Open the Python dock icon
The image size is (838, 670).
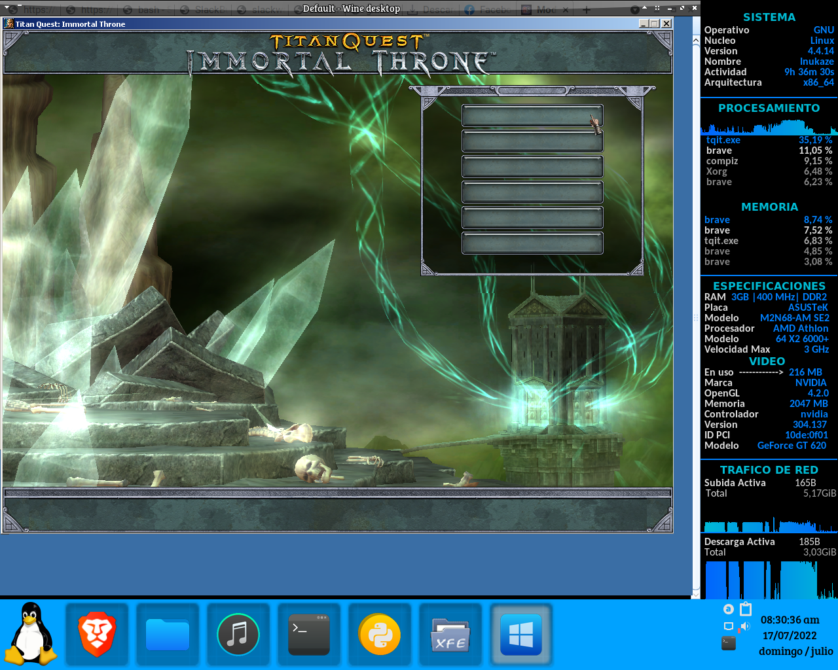point(380,635)
